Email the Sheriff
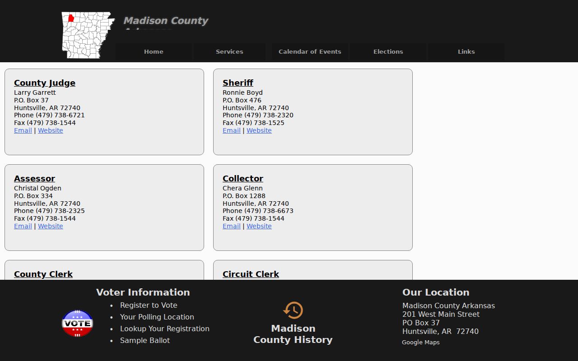Image resolution: width=578 pixels, height=361 pixels. coord(232,130)
